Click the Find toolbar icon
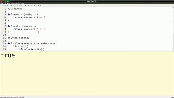The height and width of the screenshot is (98, 174). tap(26, 5)
